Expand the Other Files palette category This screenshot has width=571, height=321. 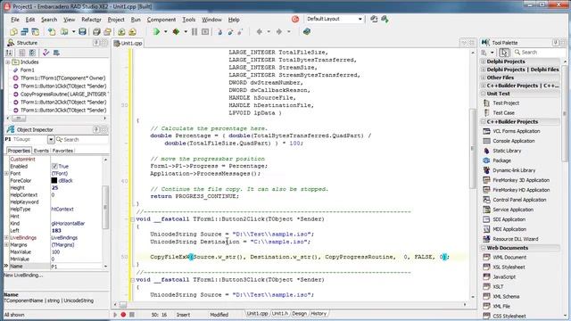(x=484, y=78)
